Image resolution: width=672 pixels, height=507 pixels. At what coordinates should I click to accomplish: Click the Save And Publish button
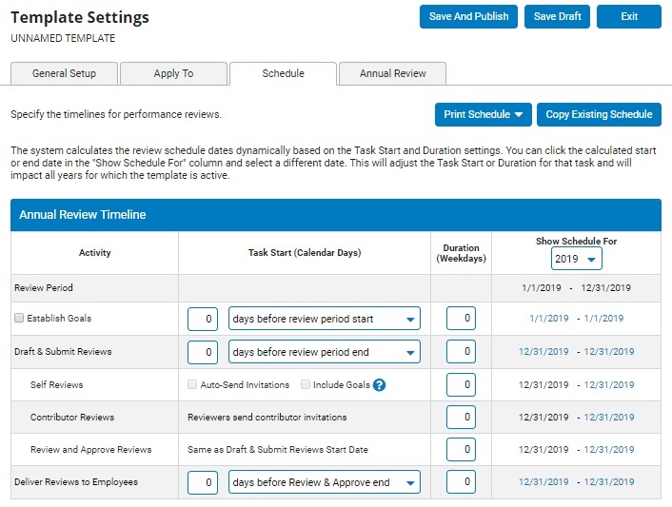tap(468, 17)
